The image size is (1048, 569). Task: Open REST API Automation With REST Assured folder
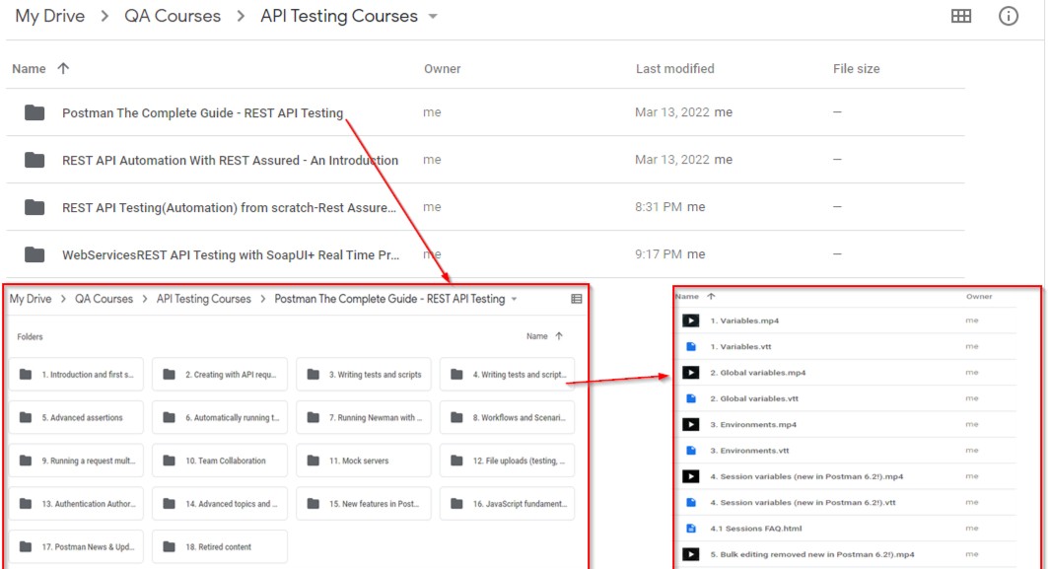pyautogui.click(x=485, y=160)
